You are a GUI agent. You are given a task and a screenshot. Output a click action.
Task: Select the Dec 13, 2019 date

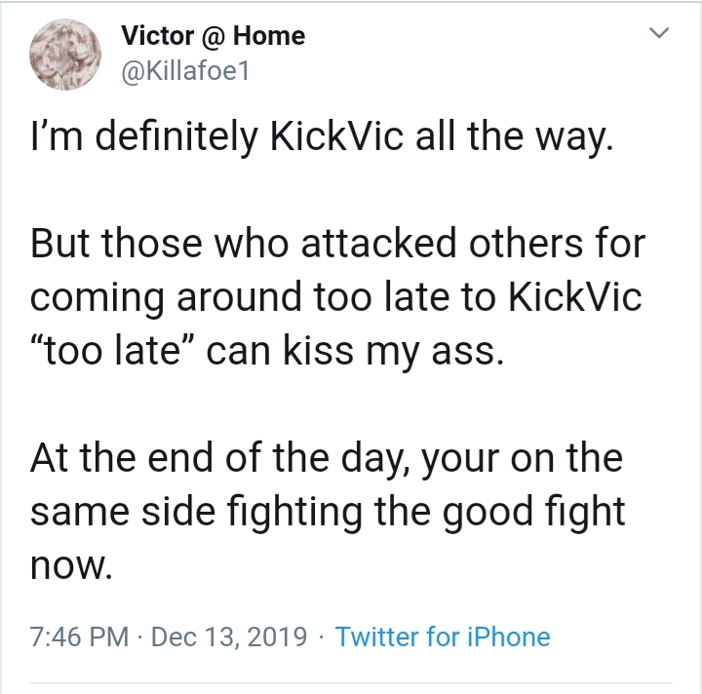click(x=229, y=636)
